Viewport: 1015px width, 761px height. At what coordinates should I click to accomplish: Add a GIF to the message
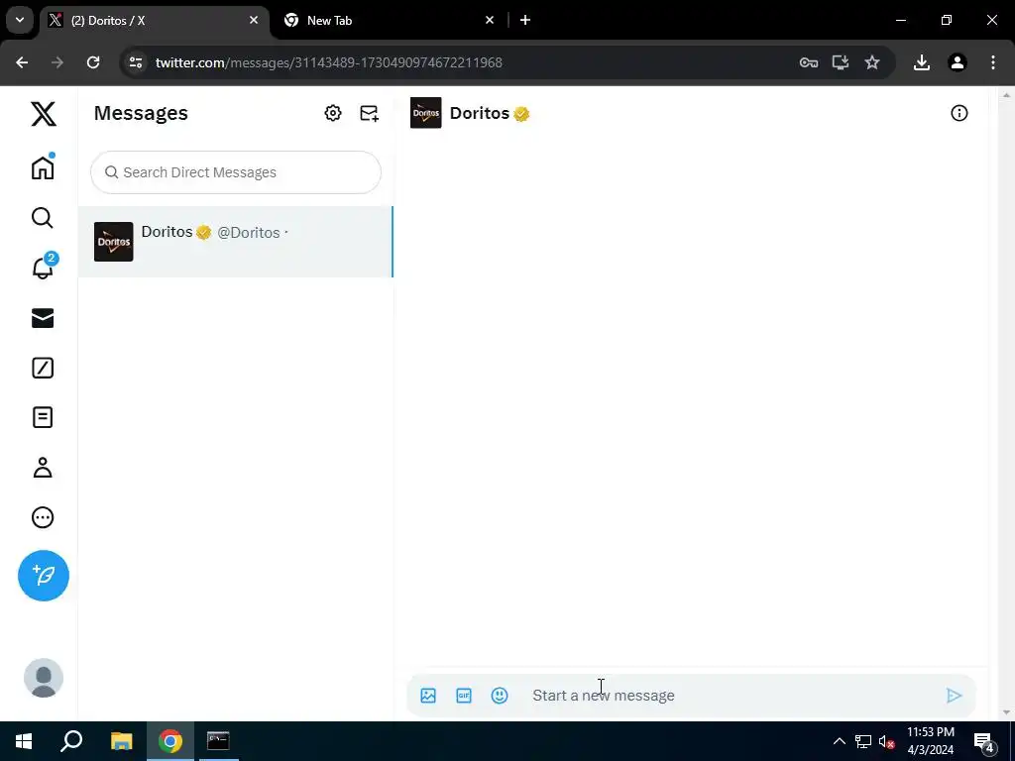[x=464, y=696]
